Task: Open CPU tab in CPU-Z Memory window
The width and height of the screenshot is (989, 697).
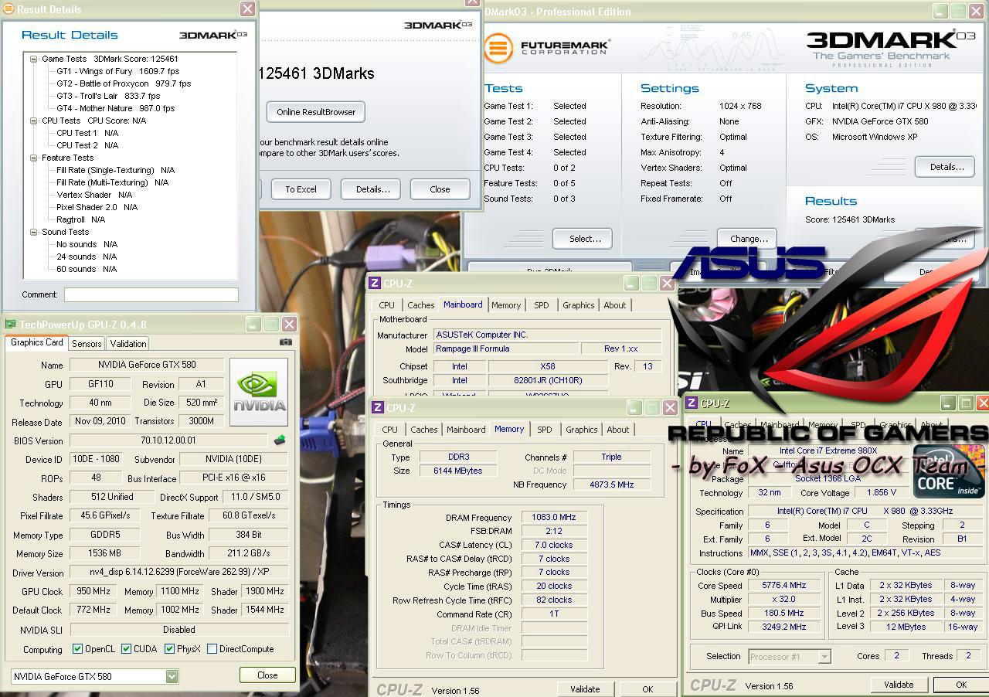Action: pos(390,430)
